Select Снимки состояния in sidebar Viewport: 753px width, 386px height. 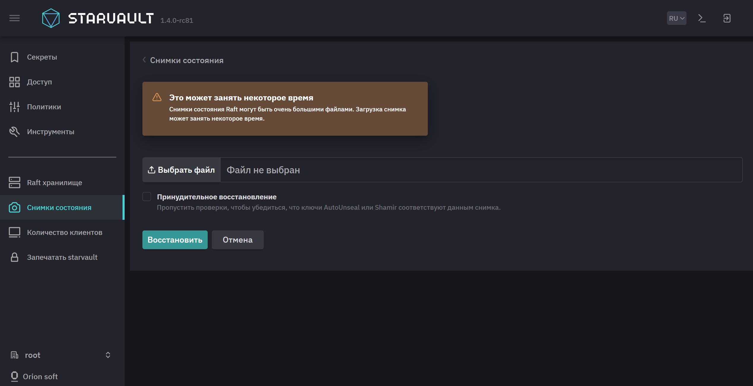[x=62, y=208]
